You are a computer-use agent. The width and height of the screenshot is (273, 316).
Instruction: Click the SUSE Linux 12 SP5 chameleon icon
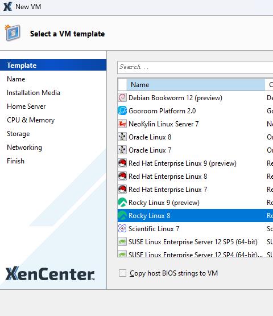coord(122,241)
